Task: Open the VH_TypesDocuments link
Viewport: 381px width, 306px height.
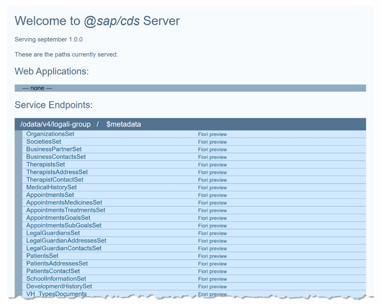Action: (x=57, y=294)
